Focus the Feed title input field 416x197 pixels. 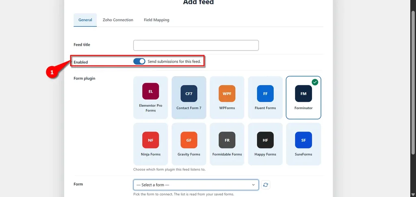tap(196, 45)
